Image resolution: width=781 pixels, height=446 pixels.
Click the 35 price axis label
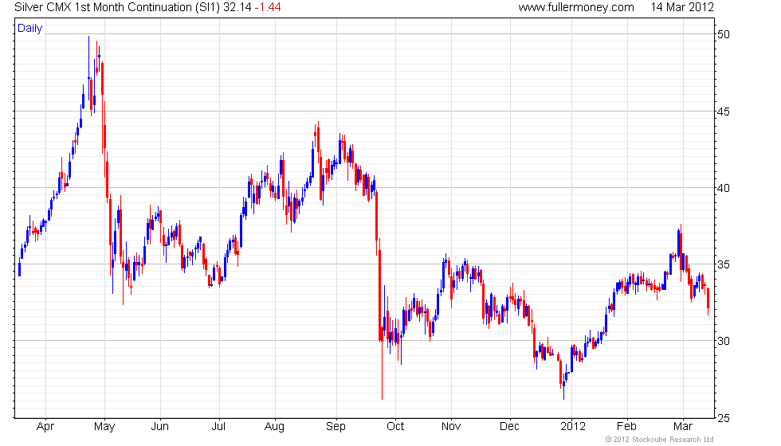pos(724,264)
